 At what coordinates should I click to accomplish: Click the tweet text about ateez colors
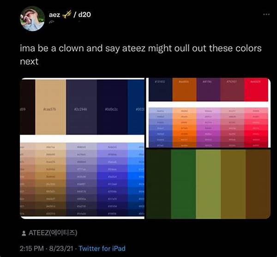(141, 55)
